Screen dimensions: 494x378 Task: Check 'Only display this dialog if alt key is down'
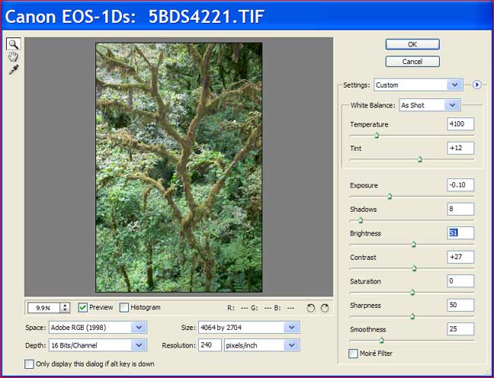tap(29, 364)
